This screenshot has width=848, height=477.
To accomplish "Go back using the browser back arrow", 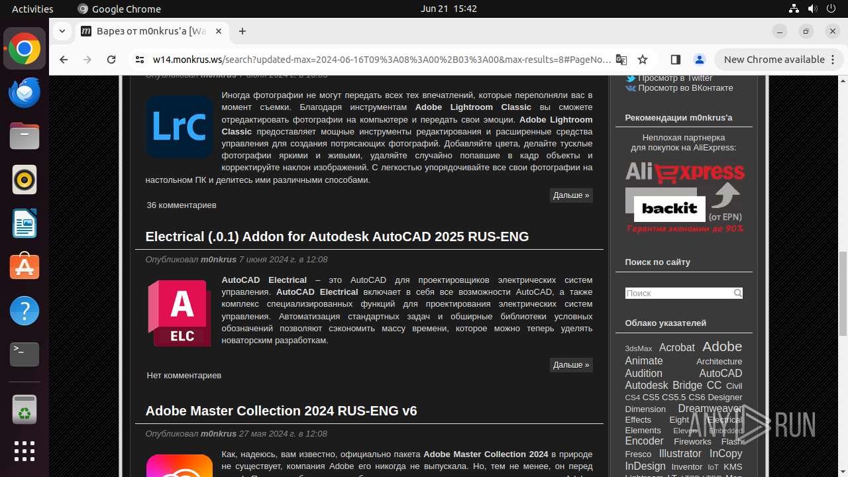I will click(64, 60).
